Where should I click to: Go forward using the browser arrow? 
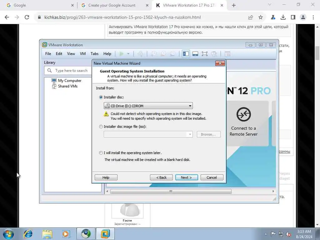point(17,17)
